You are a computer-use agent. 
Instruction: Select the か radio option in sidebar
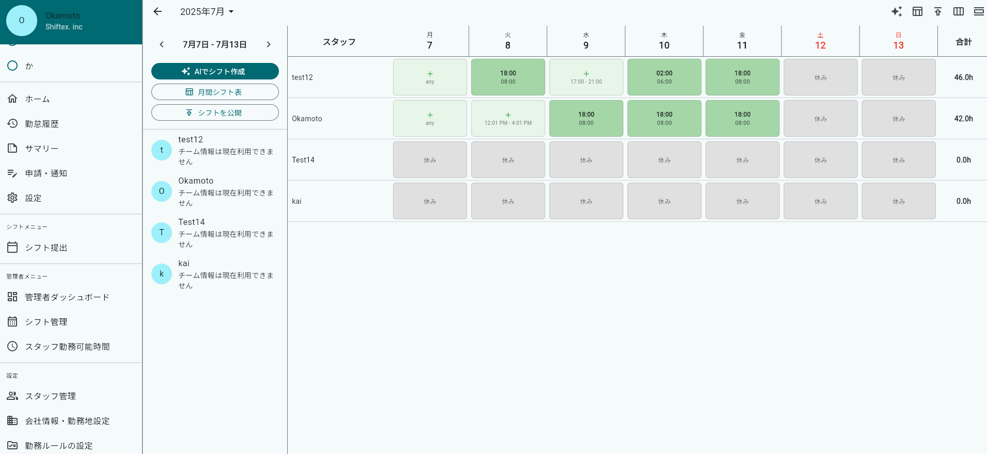(x=12, y=66)
